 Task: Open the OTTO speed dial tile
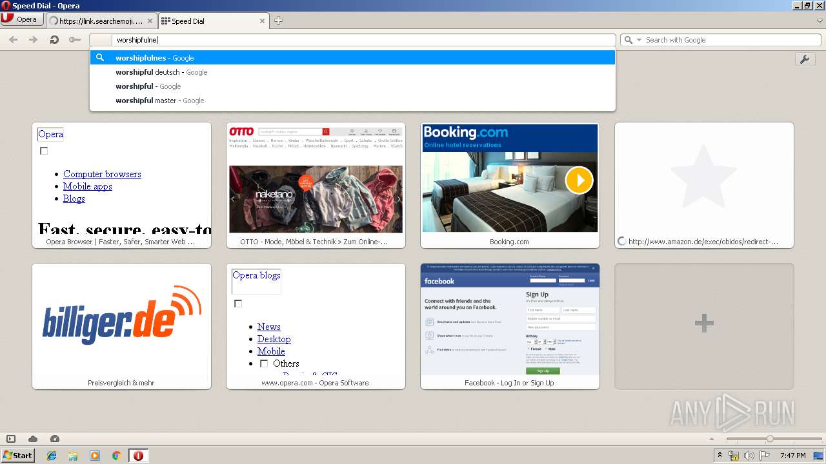[x=316, y=185]
